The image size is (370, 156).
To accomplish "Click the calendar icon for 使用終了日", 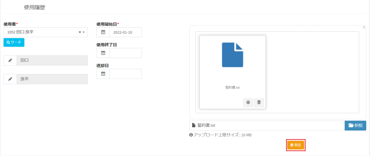I will click(103, 53).
